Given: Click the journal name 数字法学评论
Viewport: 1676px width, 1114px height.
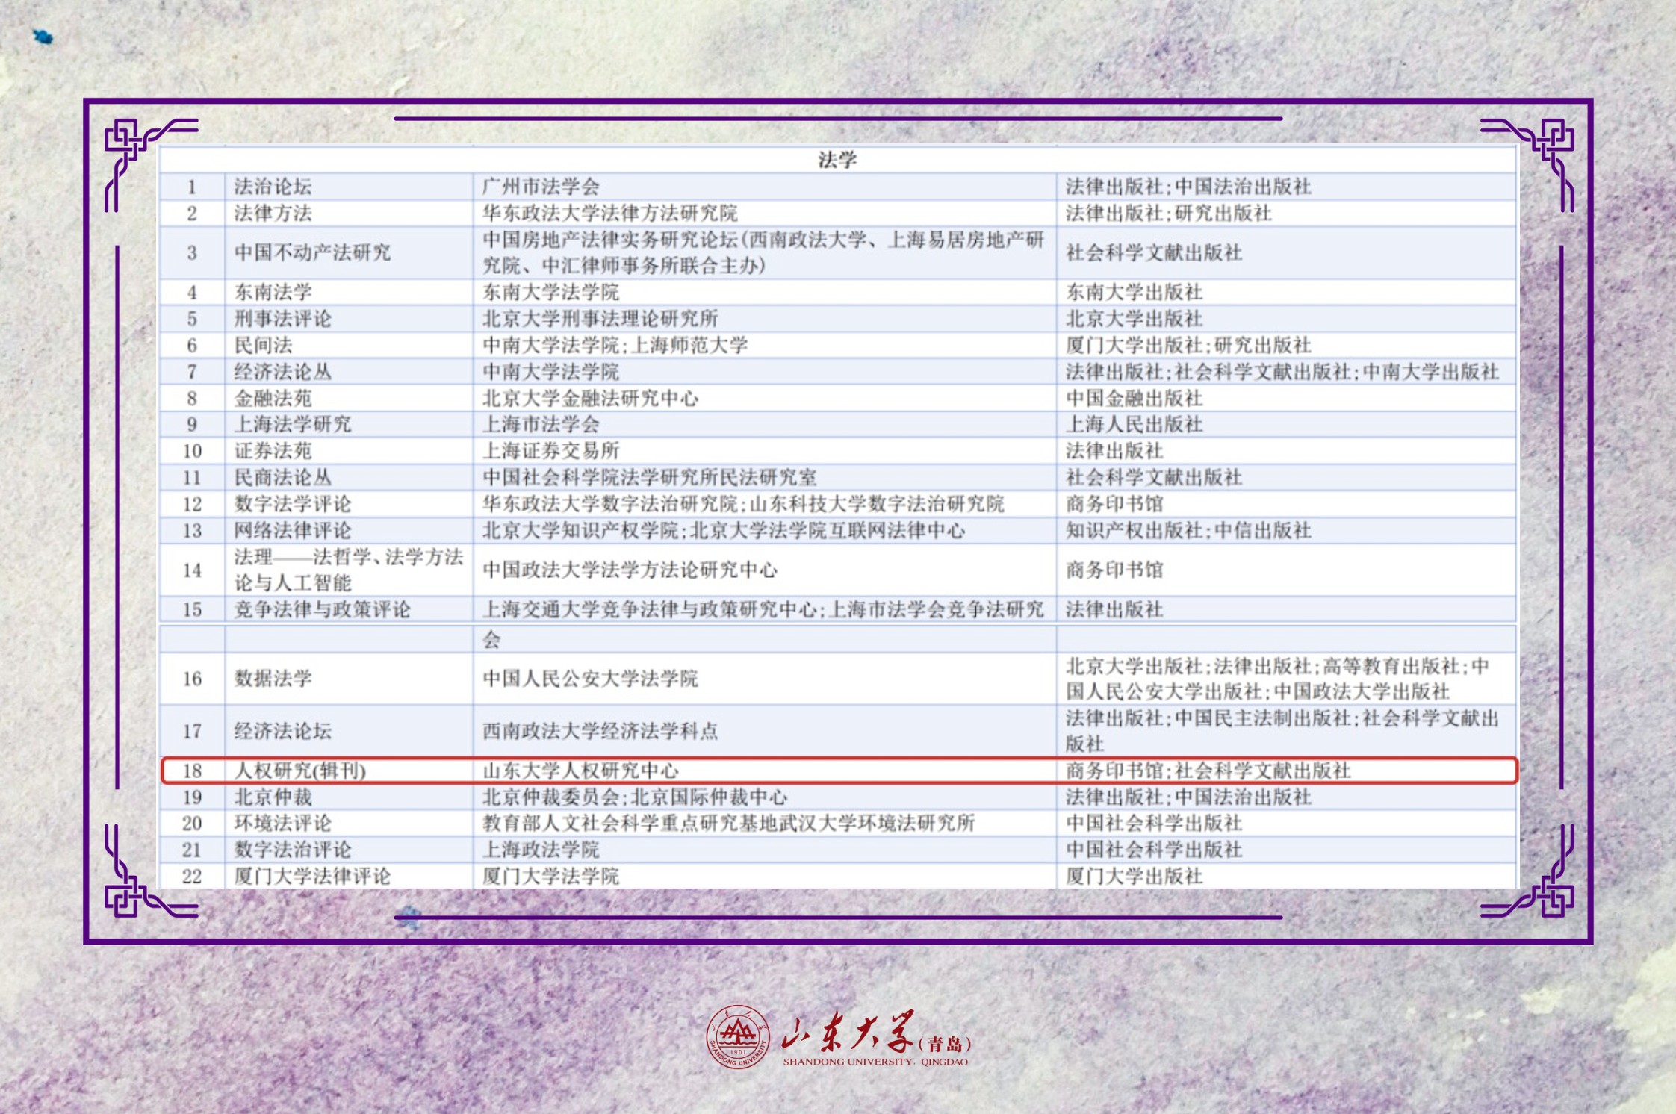Looking at the screenshot, I should (292, 504).
